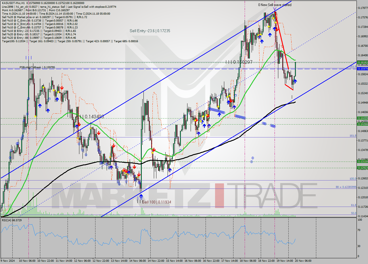The image size is (368, 264).
Task: Click the 161.8 Fibonacci level label
Action: [353, 136]
